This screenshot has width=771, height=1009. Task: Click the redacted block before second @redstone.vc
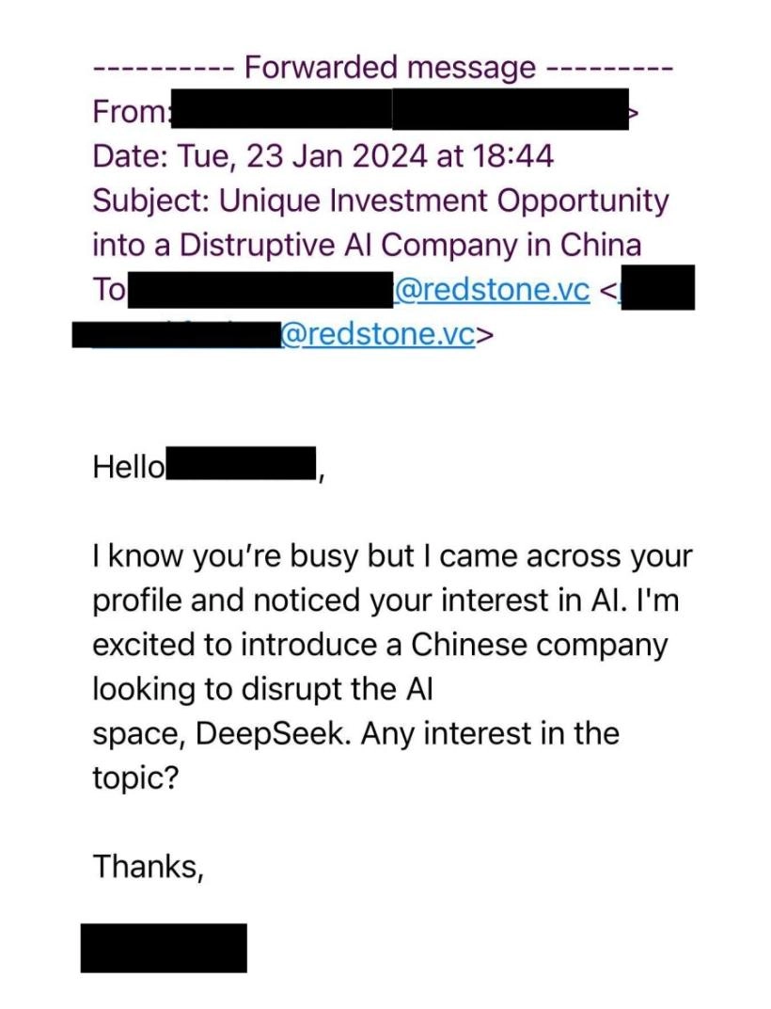point(178,335)
